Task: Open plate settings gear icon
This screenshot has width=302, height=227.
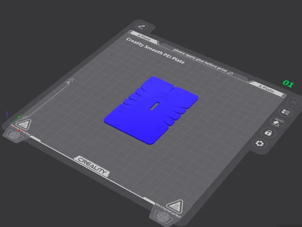Action: click(259, 144)
